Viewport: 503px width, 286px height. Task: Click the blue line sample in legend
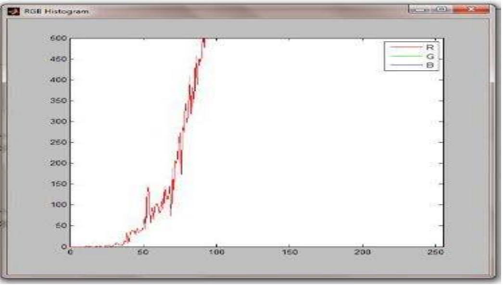[x=403, y=64]
